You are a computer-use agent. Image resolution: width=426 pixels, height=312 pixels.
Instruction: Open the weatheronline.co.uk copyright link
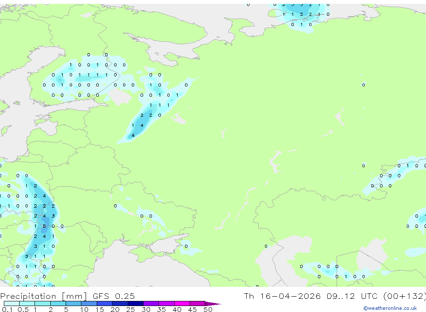pos(390,308)
